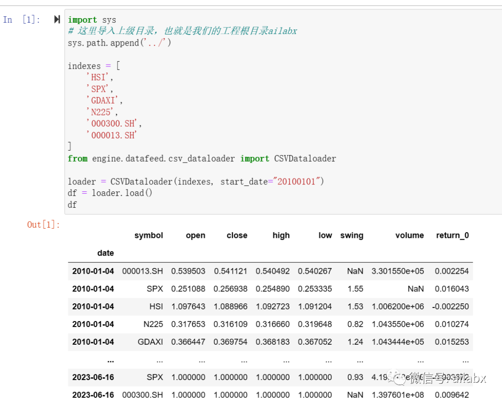Click the 'open' column header
This screenshot has height=400, width=502.
point(195,236)
